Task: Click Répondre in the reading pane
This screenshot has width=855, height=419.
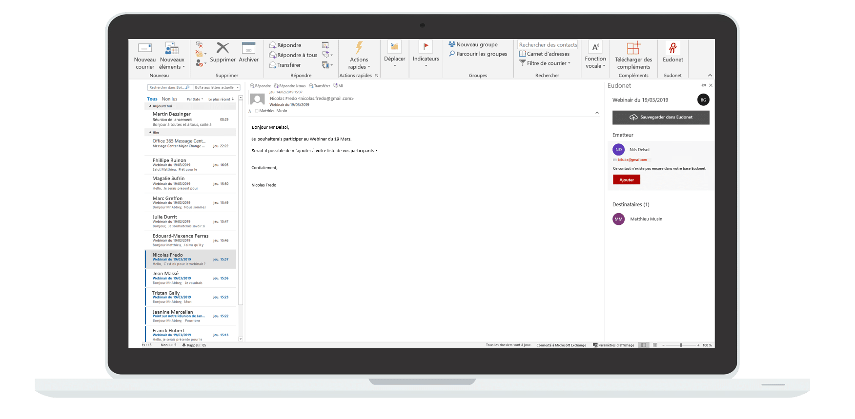Action: click(x=260, y=86)
